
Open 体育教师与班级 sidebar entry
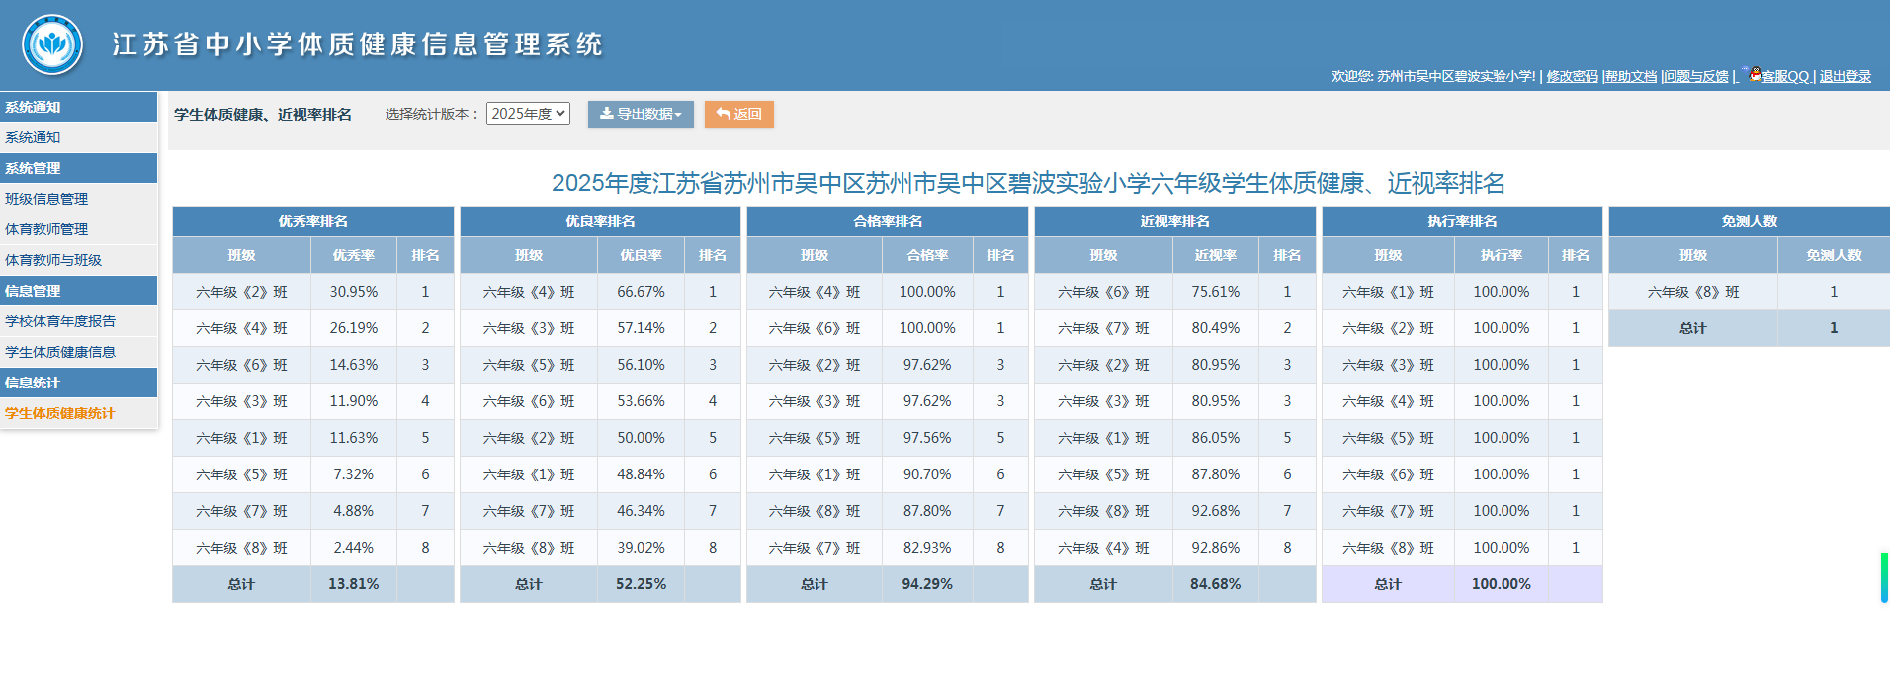[53, 260]
